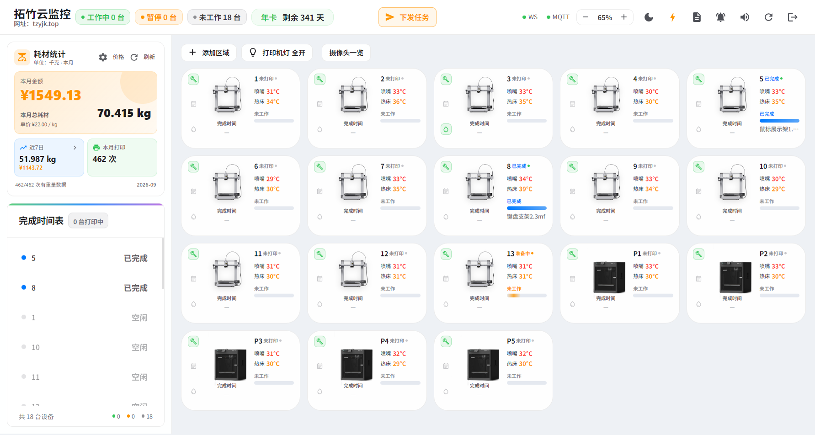Image resolution: width=815 pixels, height=435 pixels.
Task: Open the list icon on printer 2 card
Action: (320, 104)
